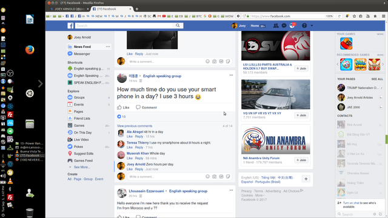Show next recommended games arrow

pyautogui.click(x=383, y=65)
